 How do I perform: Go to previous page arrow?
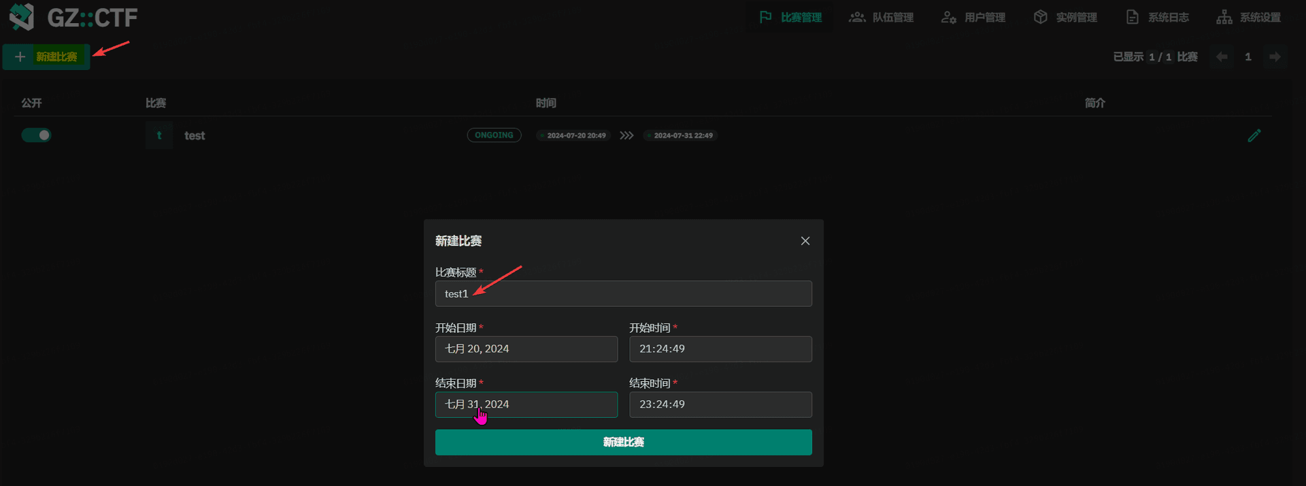click(x=1222, y=56)
